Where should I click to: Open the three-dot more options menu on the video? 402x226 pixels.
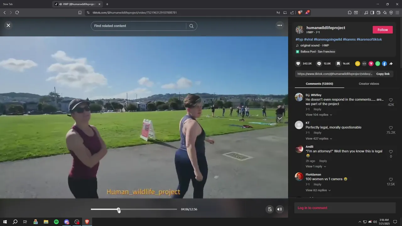point(280,25)
